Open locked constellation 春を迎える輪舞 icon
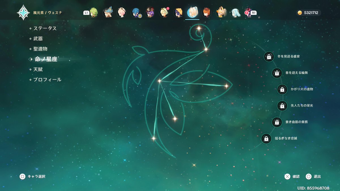Image resolution: width=340 pixels, height=191 pixels. click(277, 73)
